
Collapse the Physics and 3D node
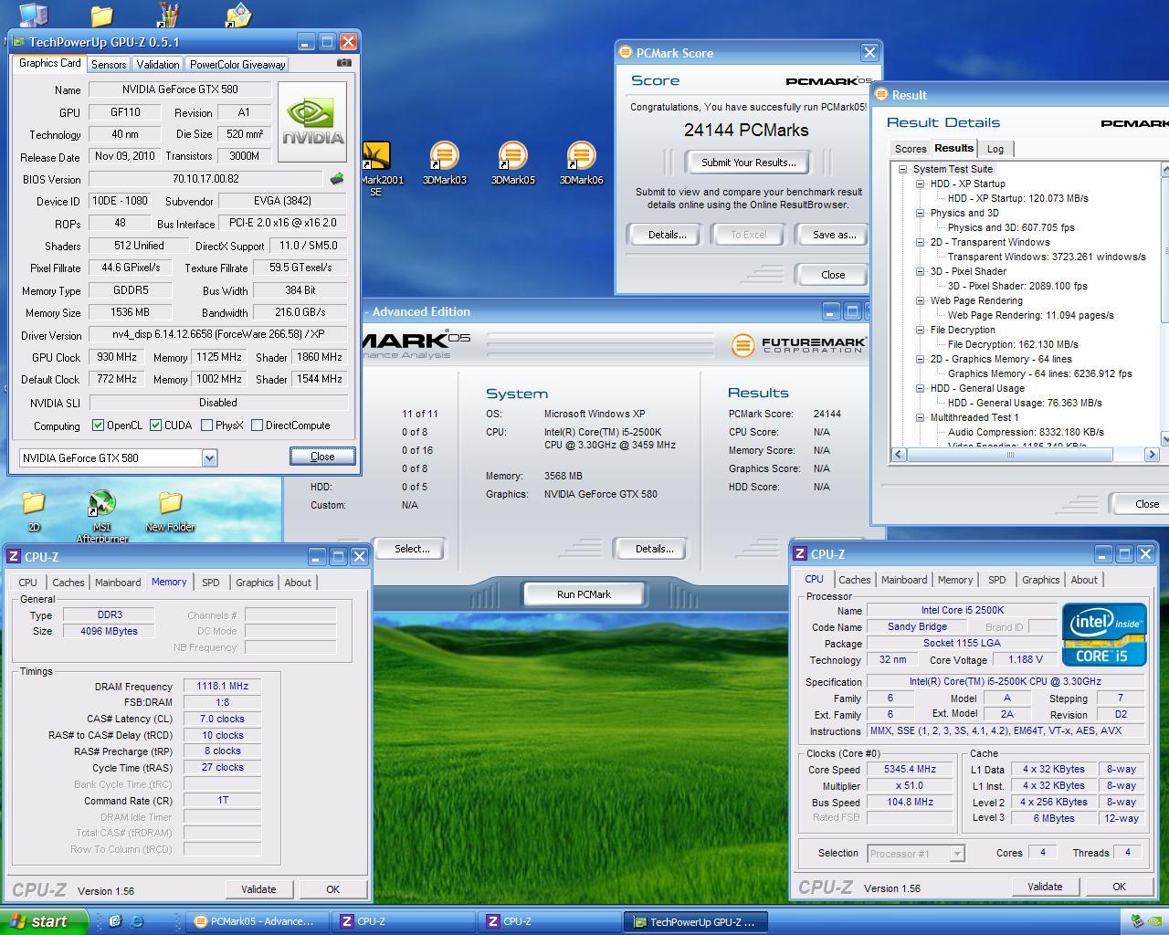921,213
